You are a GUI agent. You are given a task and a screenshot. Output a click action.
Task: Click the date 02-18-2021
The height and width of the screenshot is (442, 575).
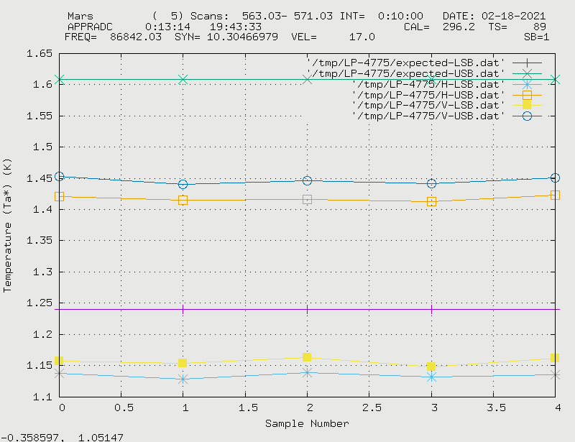click(514, 16)
